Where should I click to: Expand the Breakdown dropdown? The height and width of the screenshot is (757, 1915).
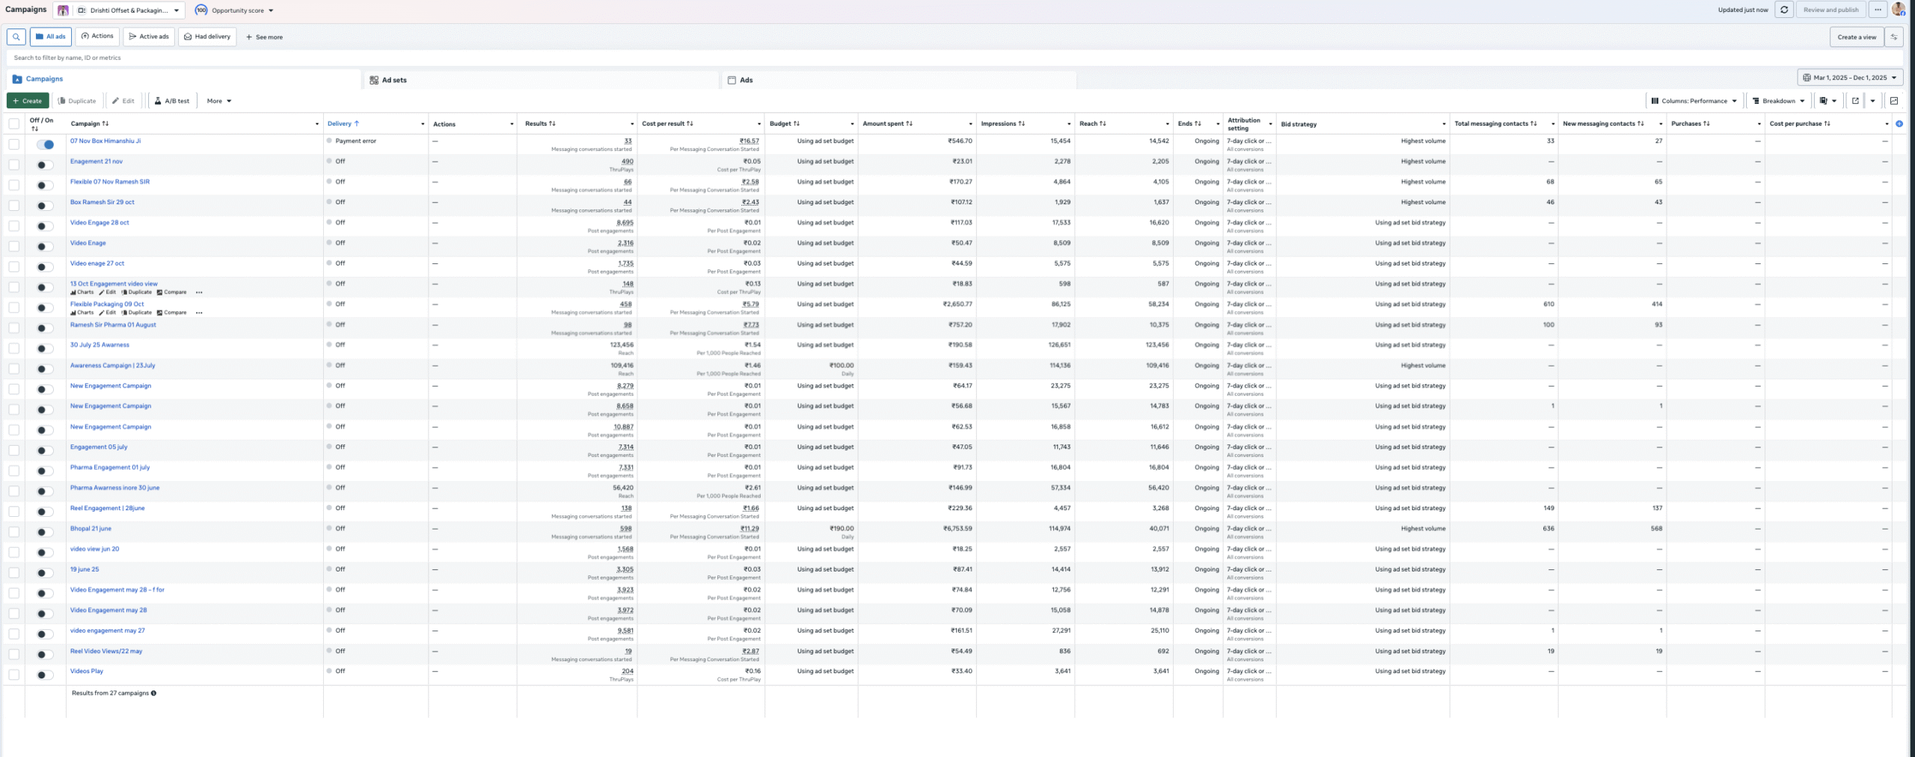point(1778,101)
